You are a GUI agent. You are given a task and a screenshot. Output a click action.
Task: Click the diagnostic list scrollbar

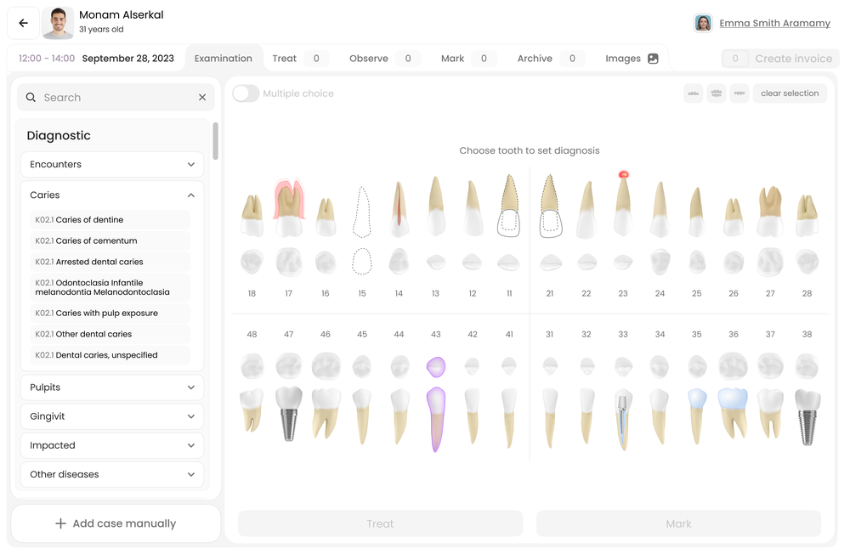point(215,141)
